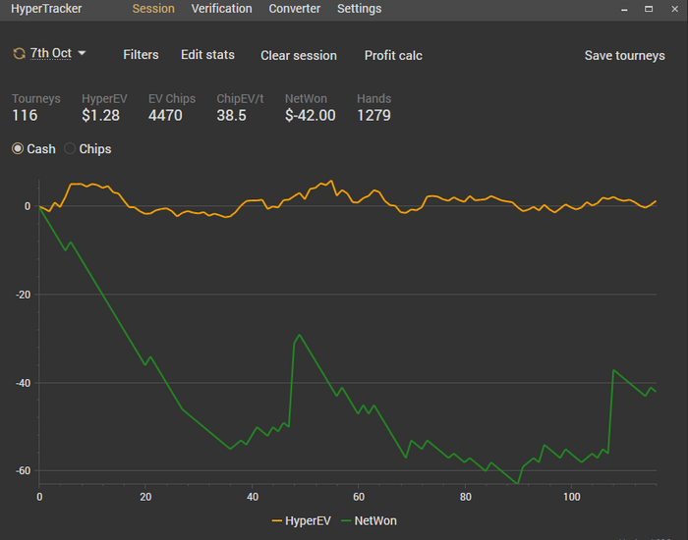Select the Chips radio button
Screen dimensions: 688x540
[x=70, y=148]
